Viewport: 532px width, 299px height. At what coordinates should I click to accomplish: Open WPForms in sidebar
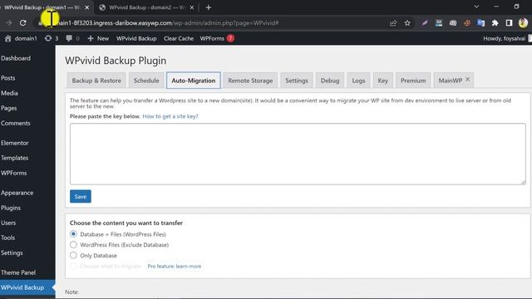[13, 173]
